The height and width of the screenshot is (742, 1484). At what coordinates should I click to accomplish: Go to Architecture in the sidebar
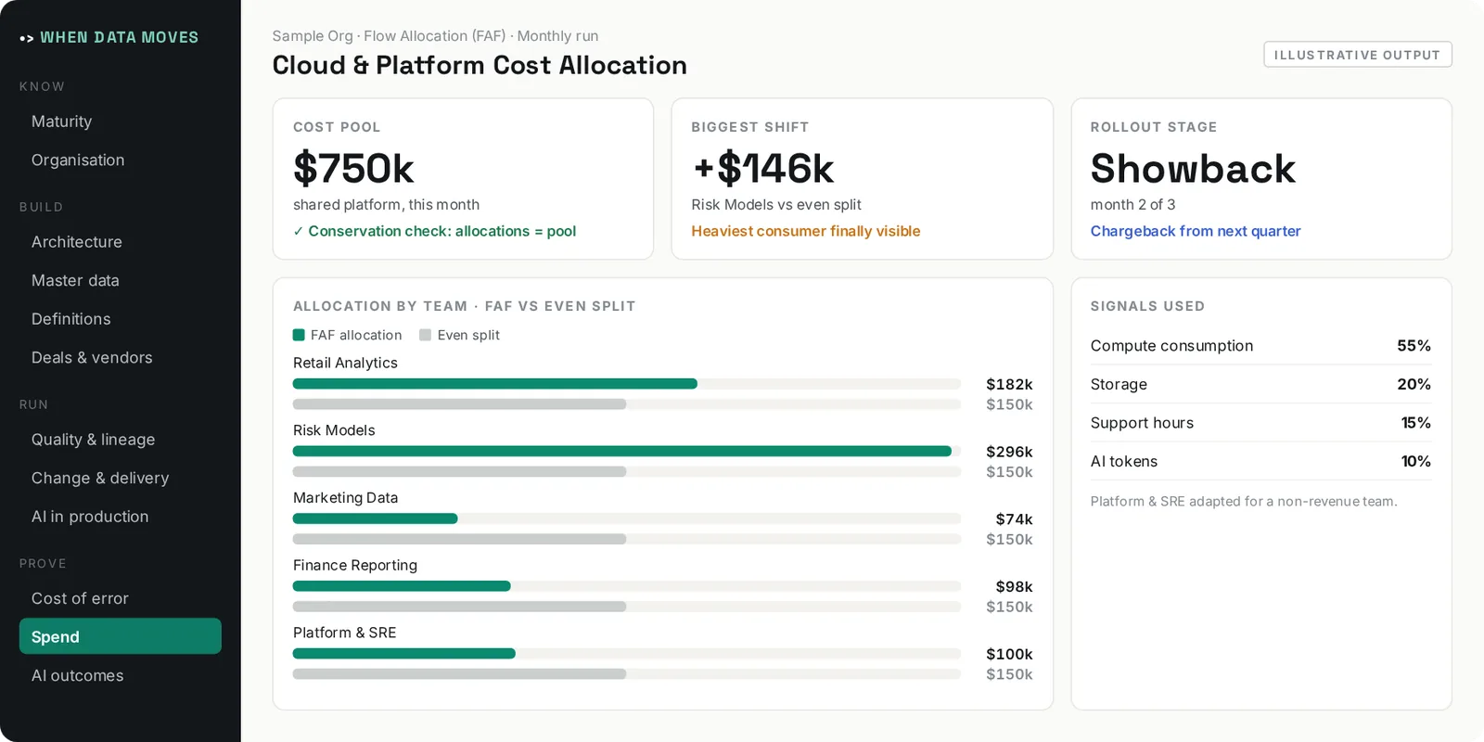point(77,242)
